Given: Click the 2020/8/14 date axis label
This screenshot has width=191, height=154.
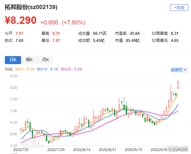Looking at the screenshot, I should (82, 149).
